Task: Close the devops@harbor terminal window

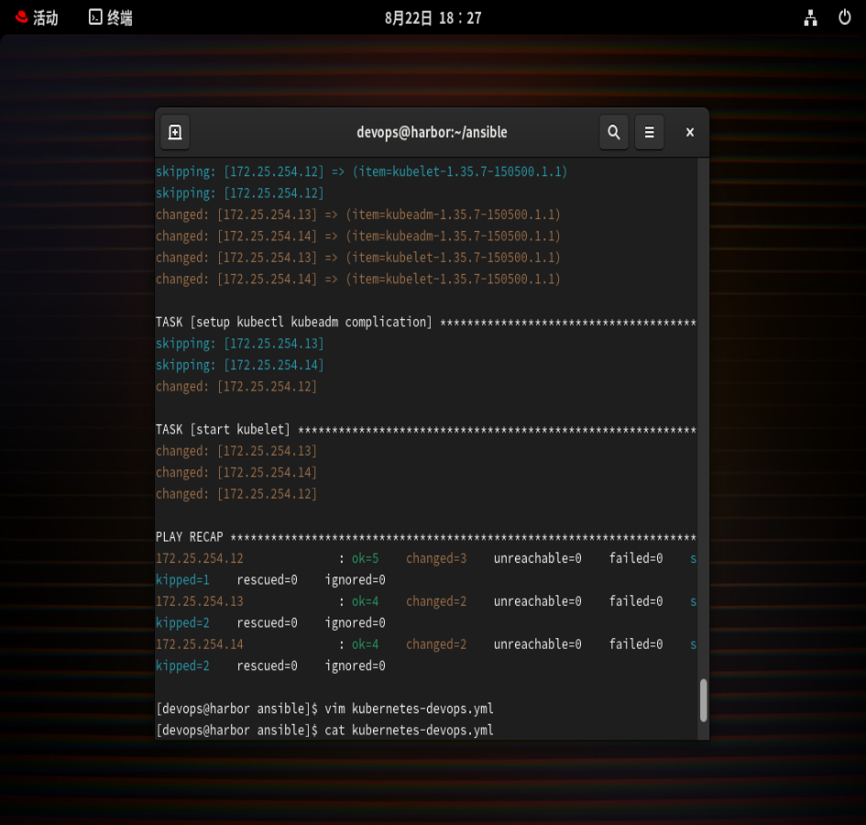Action: pos(689,133)
